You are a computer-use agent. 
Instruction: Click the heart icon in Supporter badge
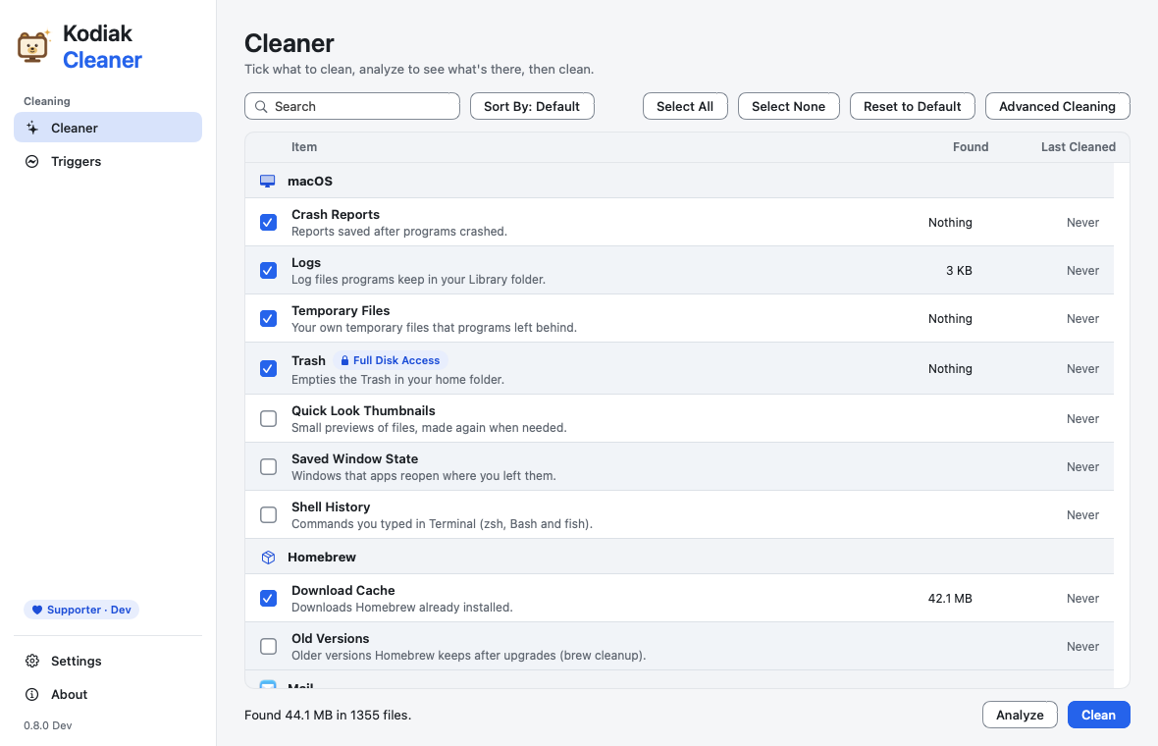tap(37, 611)
